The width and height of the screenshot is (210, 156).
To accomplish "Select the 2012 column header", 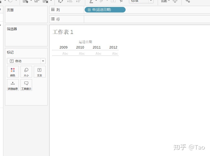I will coord(113,47).
